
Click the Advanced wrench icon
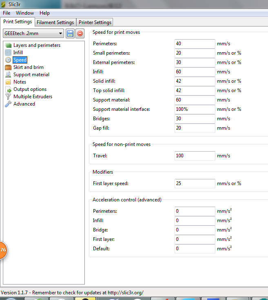coord(8,104)
